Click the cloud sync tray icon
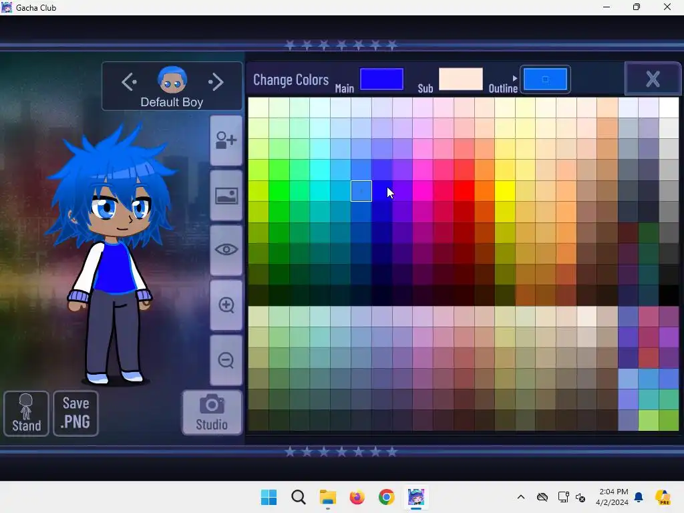The image size is (684, 513). point(542,497)
